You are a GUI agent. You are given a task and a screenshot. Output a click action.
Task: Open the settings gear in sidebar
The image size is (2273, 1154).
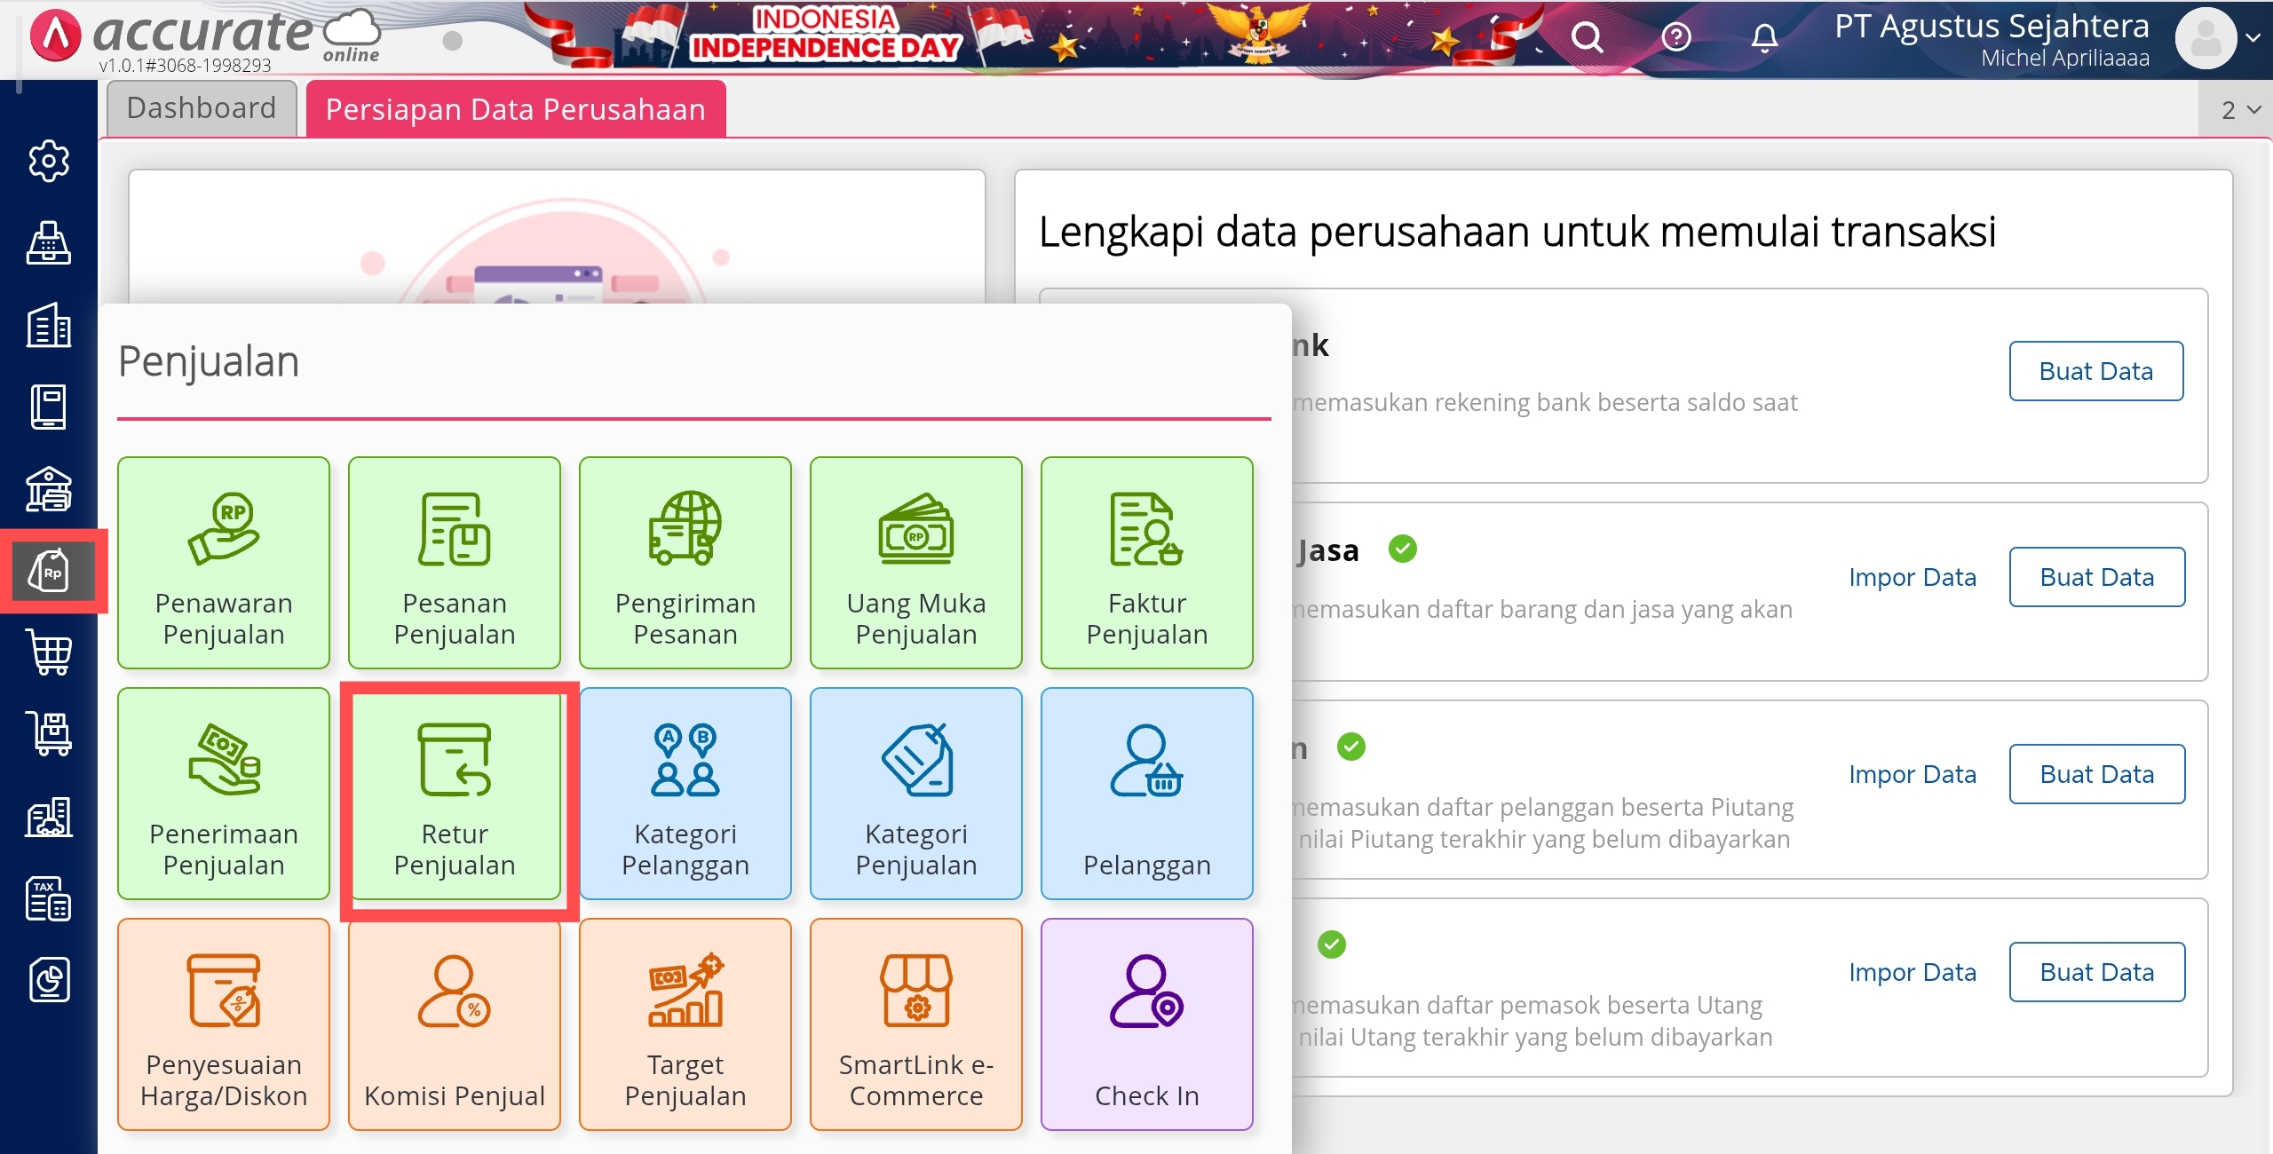coord(49,161)
